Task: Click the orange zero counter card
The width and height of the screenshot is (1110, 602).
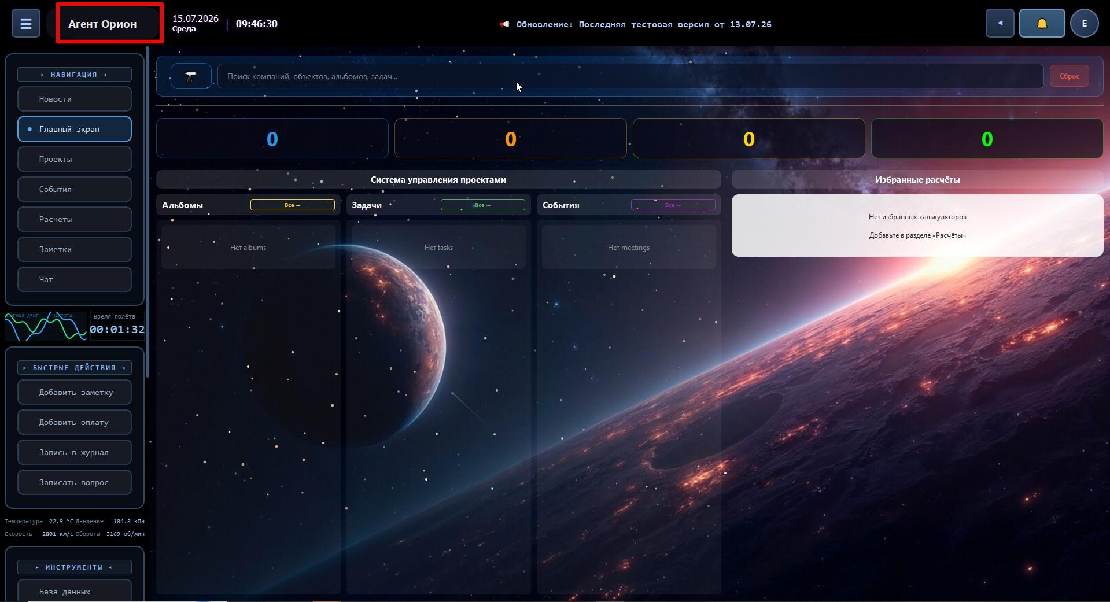Action: coord(511,138)
